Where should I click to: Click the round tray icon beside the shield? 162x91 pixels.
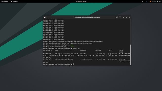[x=147, y=1]
